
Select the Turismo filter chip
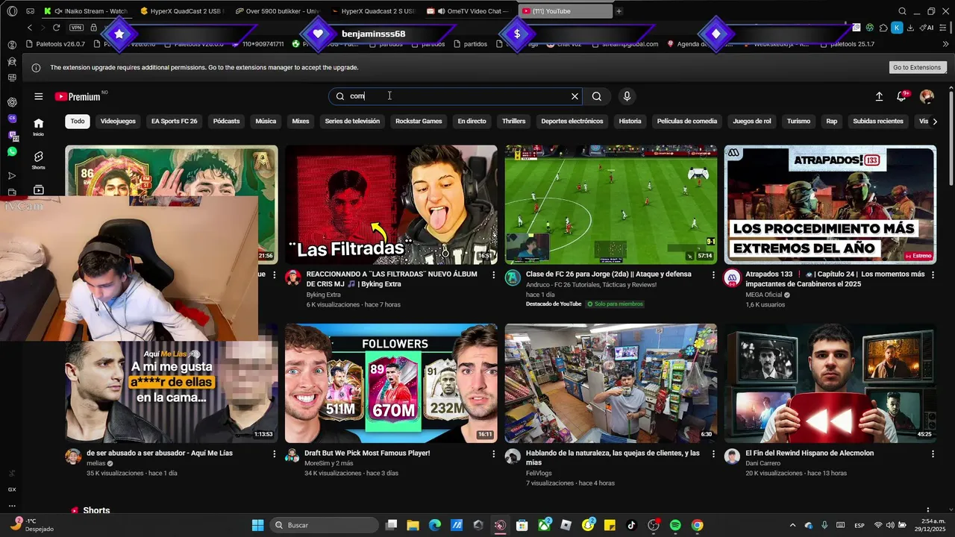tap(798, 121)
